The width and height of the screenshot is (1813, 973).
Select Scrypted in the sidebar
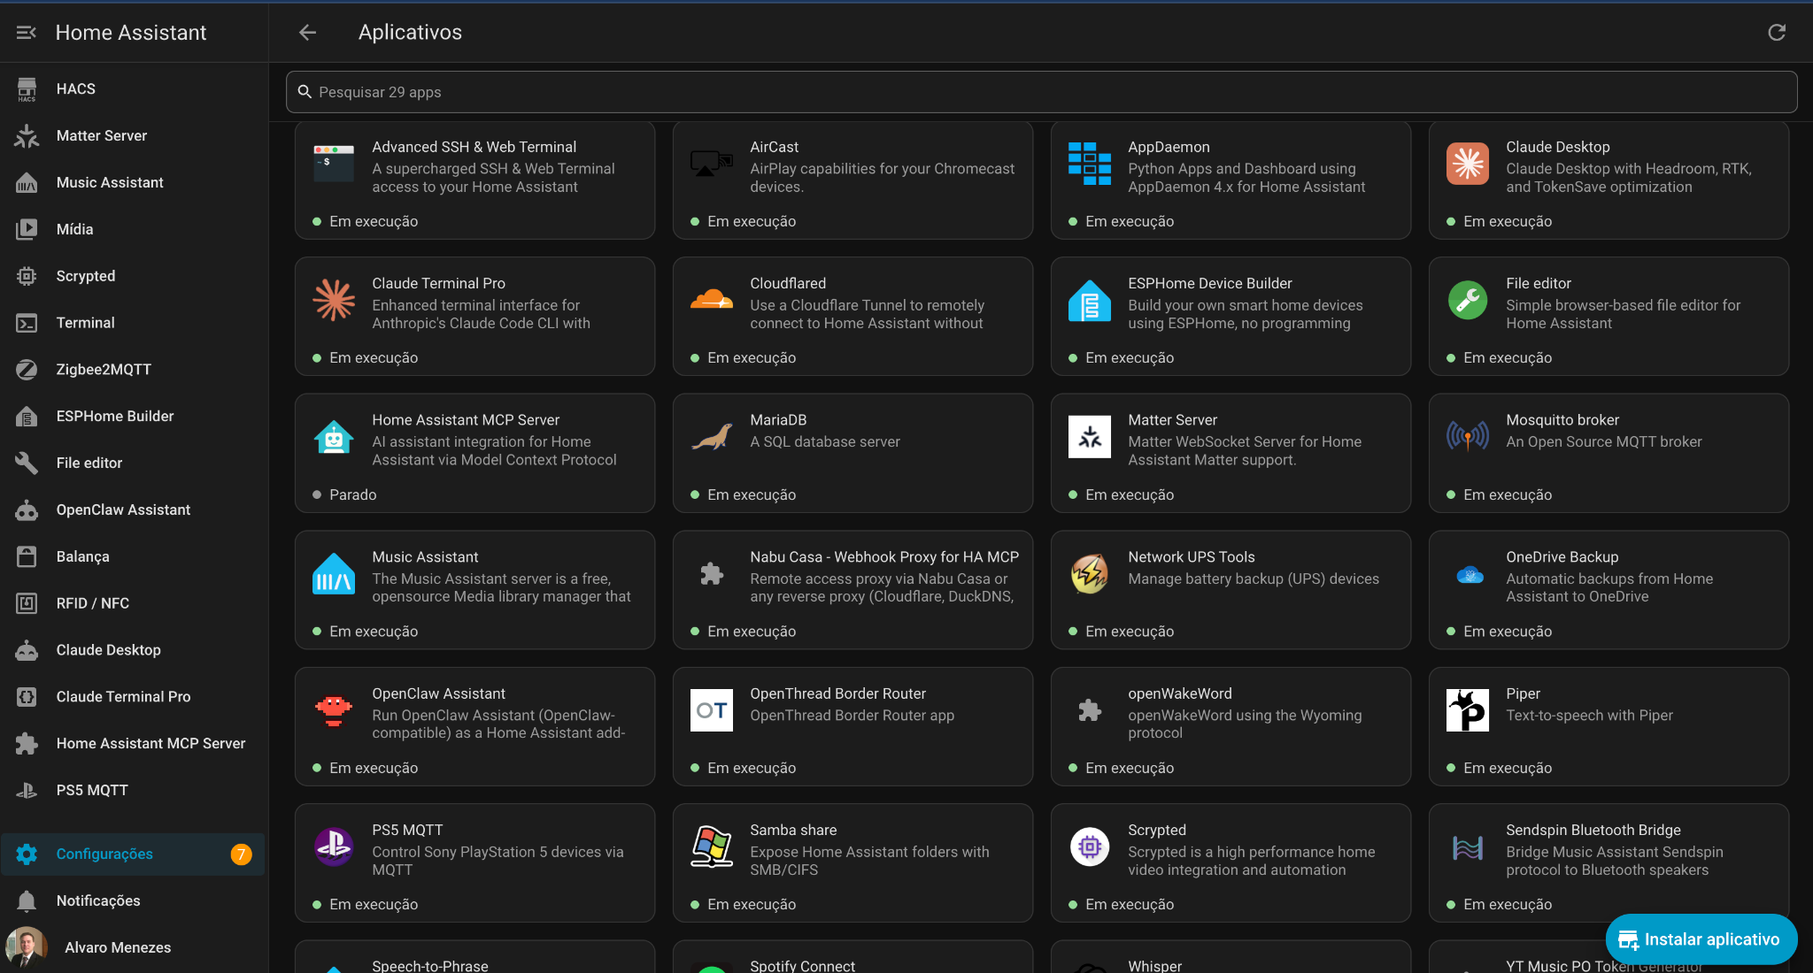click(133, 276)
